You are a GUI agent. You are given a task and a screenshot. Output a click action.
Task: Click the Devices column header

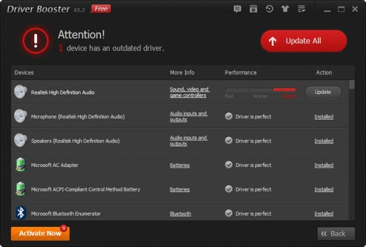pyautogui.click(x=24, y=73)
